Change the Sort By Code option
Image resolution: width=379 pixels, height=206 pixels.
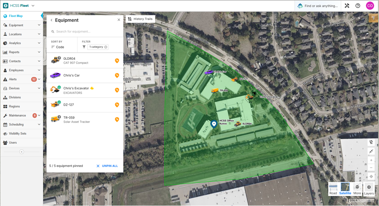click(x=58, y=47)
